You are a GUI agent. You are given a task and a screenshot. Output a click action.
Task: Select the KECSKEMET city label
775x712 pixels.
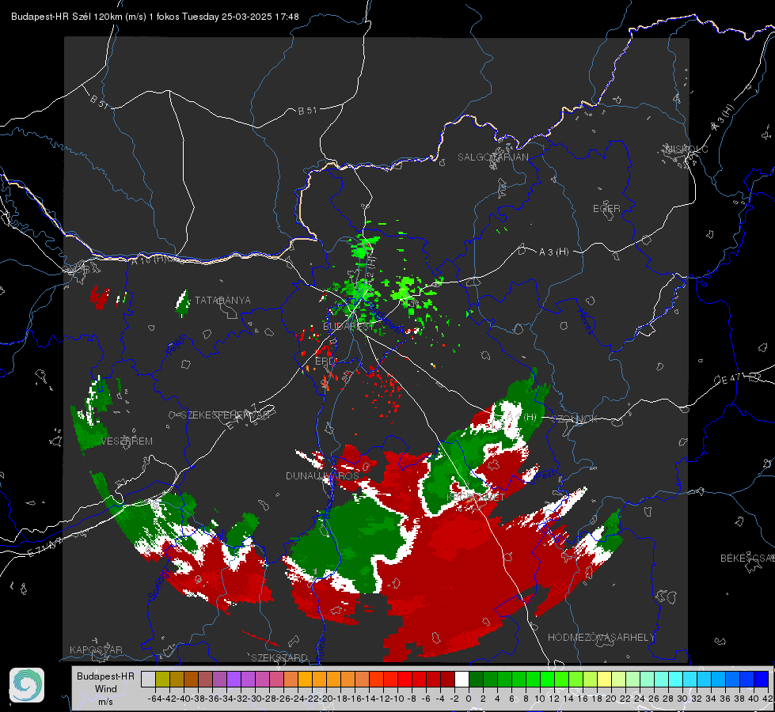[x=476, y=497]
